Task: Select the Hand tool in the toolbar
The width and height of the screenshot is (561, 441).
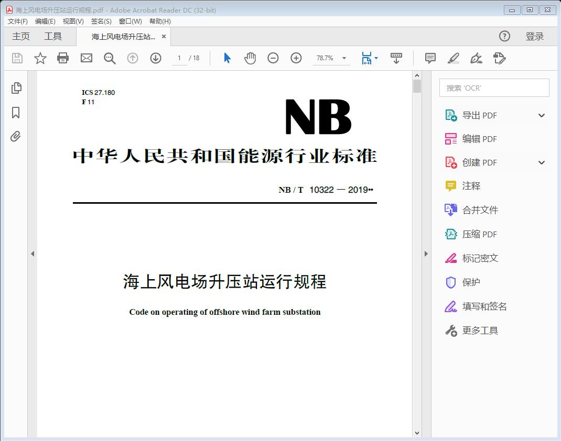Action: pos(250,58)
